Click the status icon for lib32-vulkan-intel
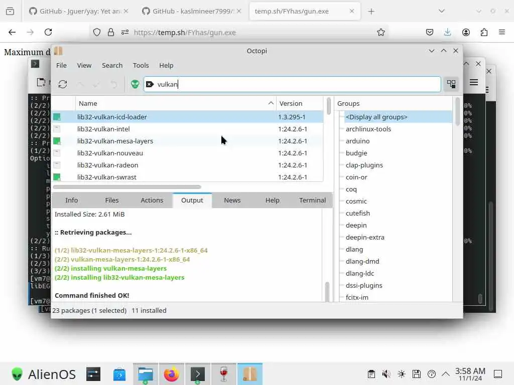 tap(57, 129)
